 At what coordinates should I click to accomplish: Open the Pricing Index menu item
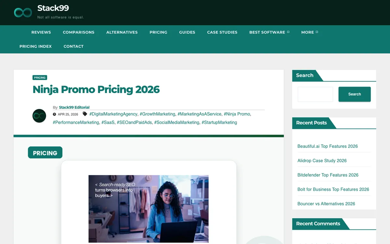[35, 46]
